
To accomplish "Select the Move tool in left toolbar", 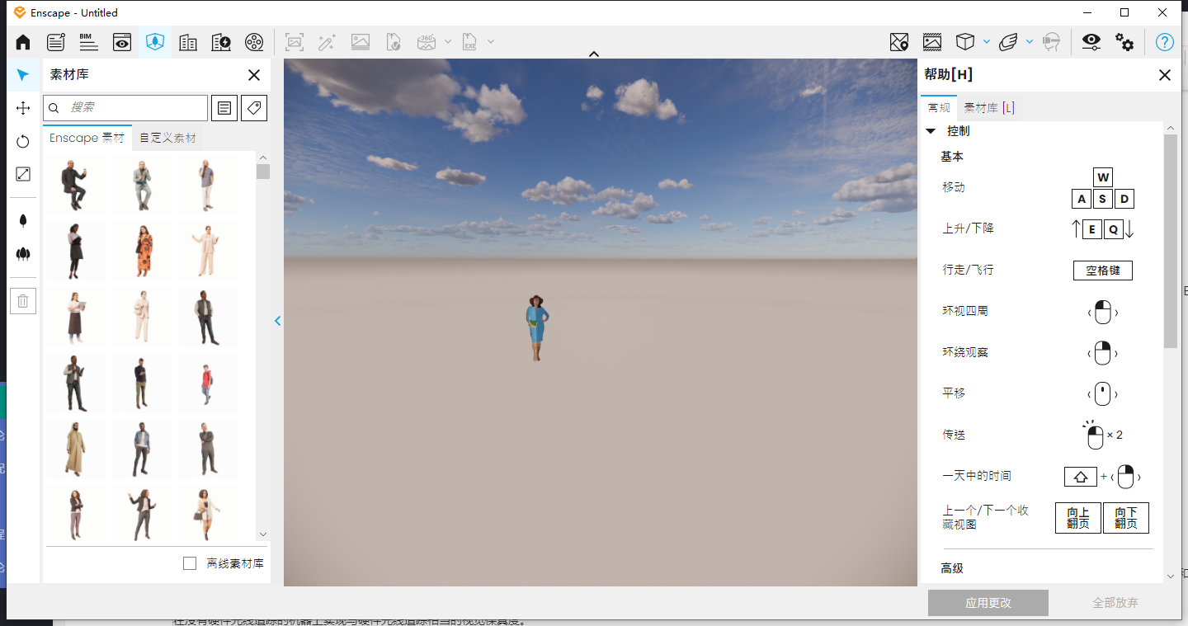I will click(23, 108).
